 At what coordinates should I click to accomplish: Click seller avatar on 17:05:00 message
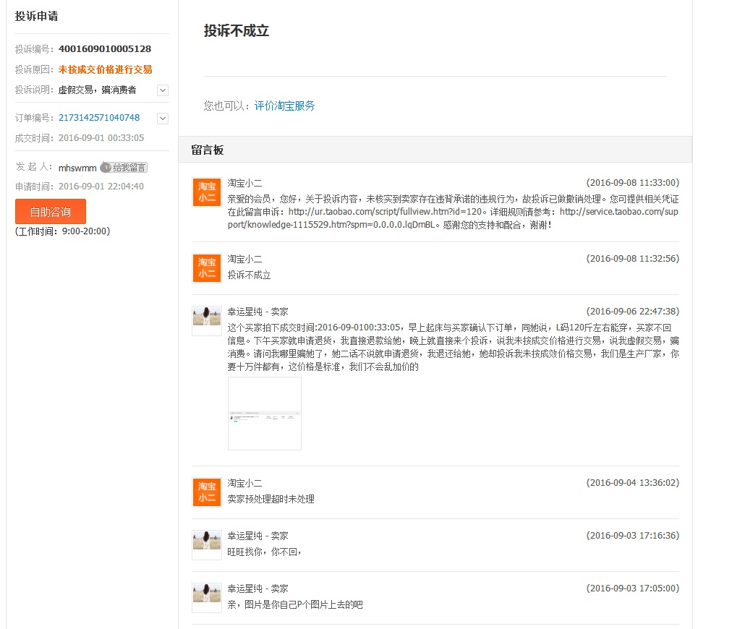206,597
